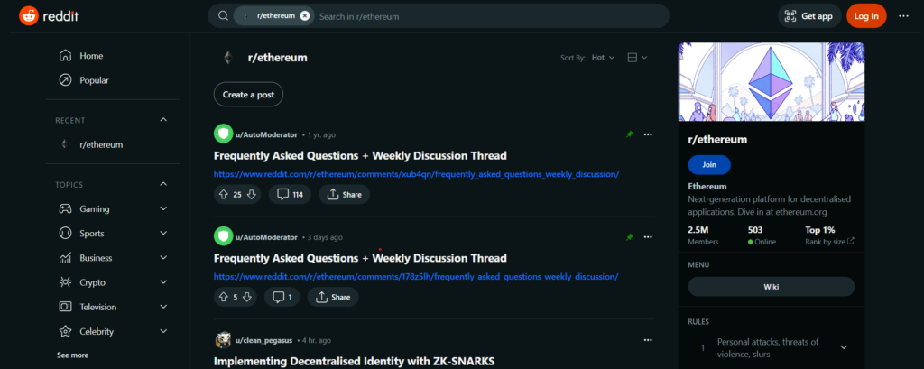Expand the Business topic

163,258
